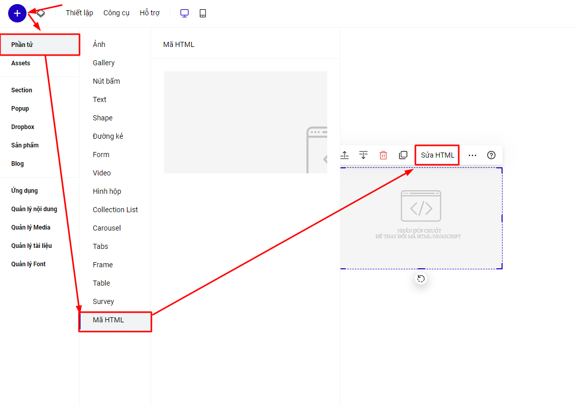
Task: Send element backward with down-arrow icon
Action: (x=363, y=155)
